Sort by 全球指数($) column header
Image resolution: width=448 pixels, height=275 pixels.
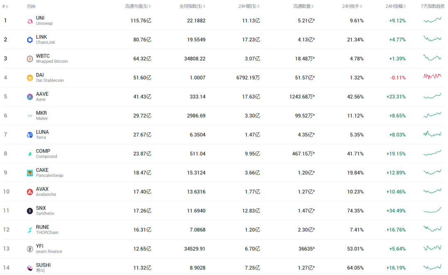pos(192,6)
